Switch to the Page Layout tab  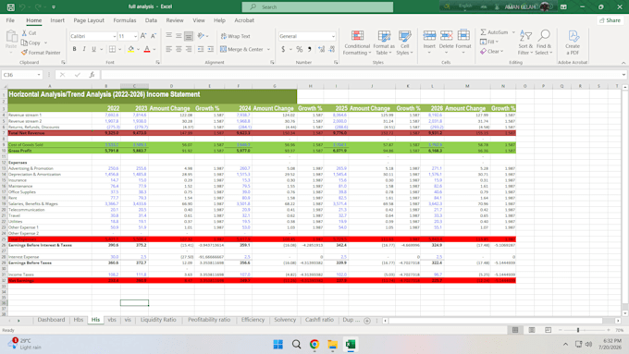[x=89, y=20]
